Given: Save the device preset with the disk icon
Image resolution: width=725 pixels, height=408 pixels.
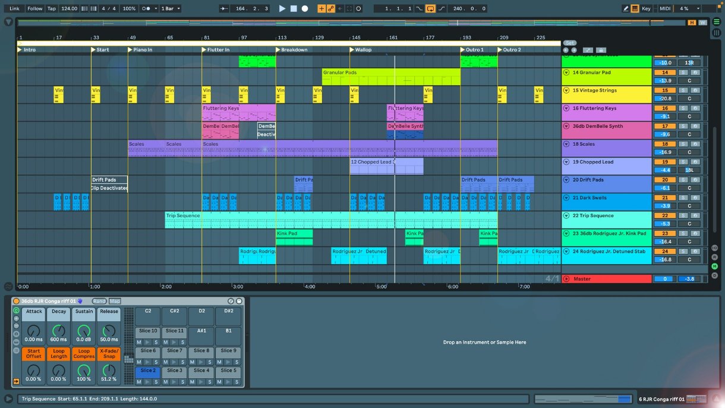Looking at the screenshot, I should click(x=239, y=302).
